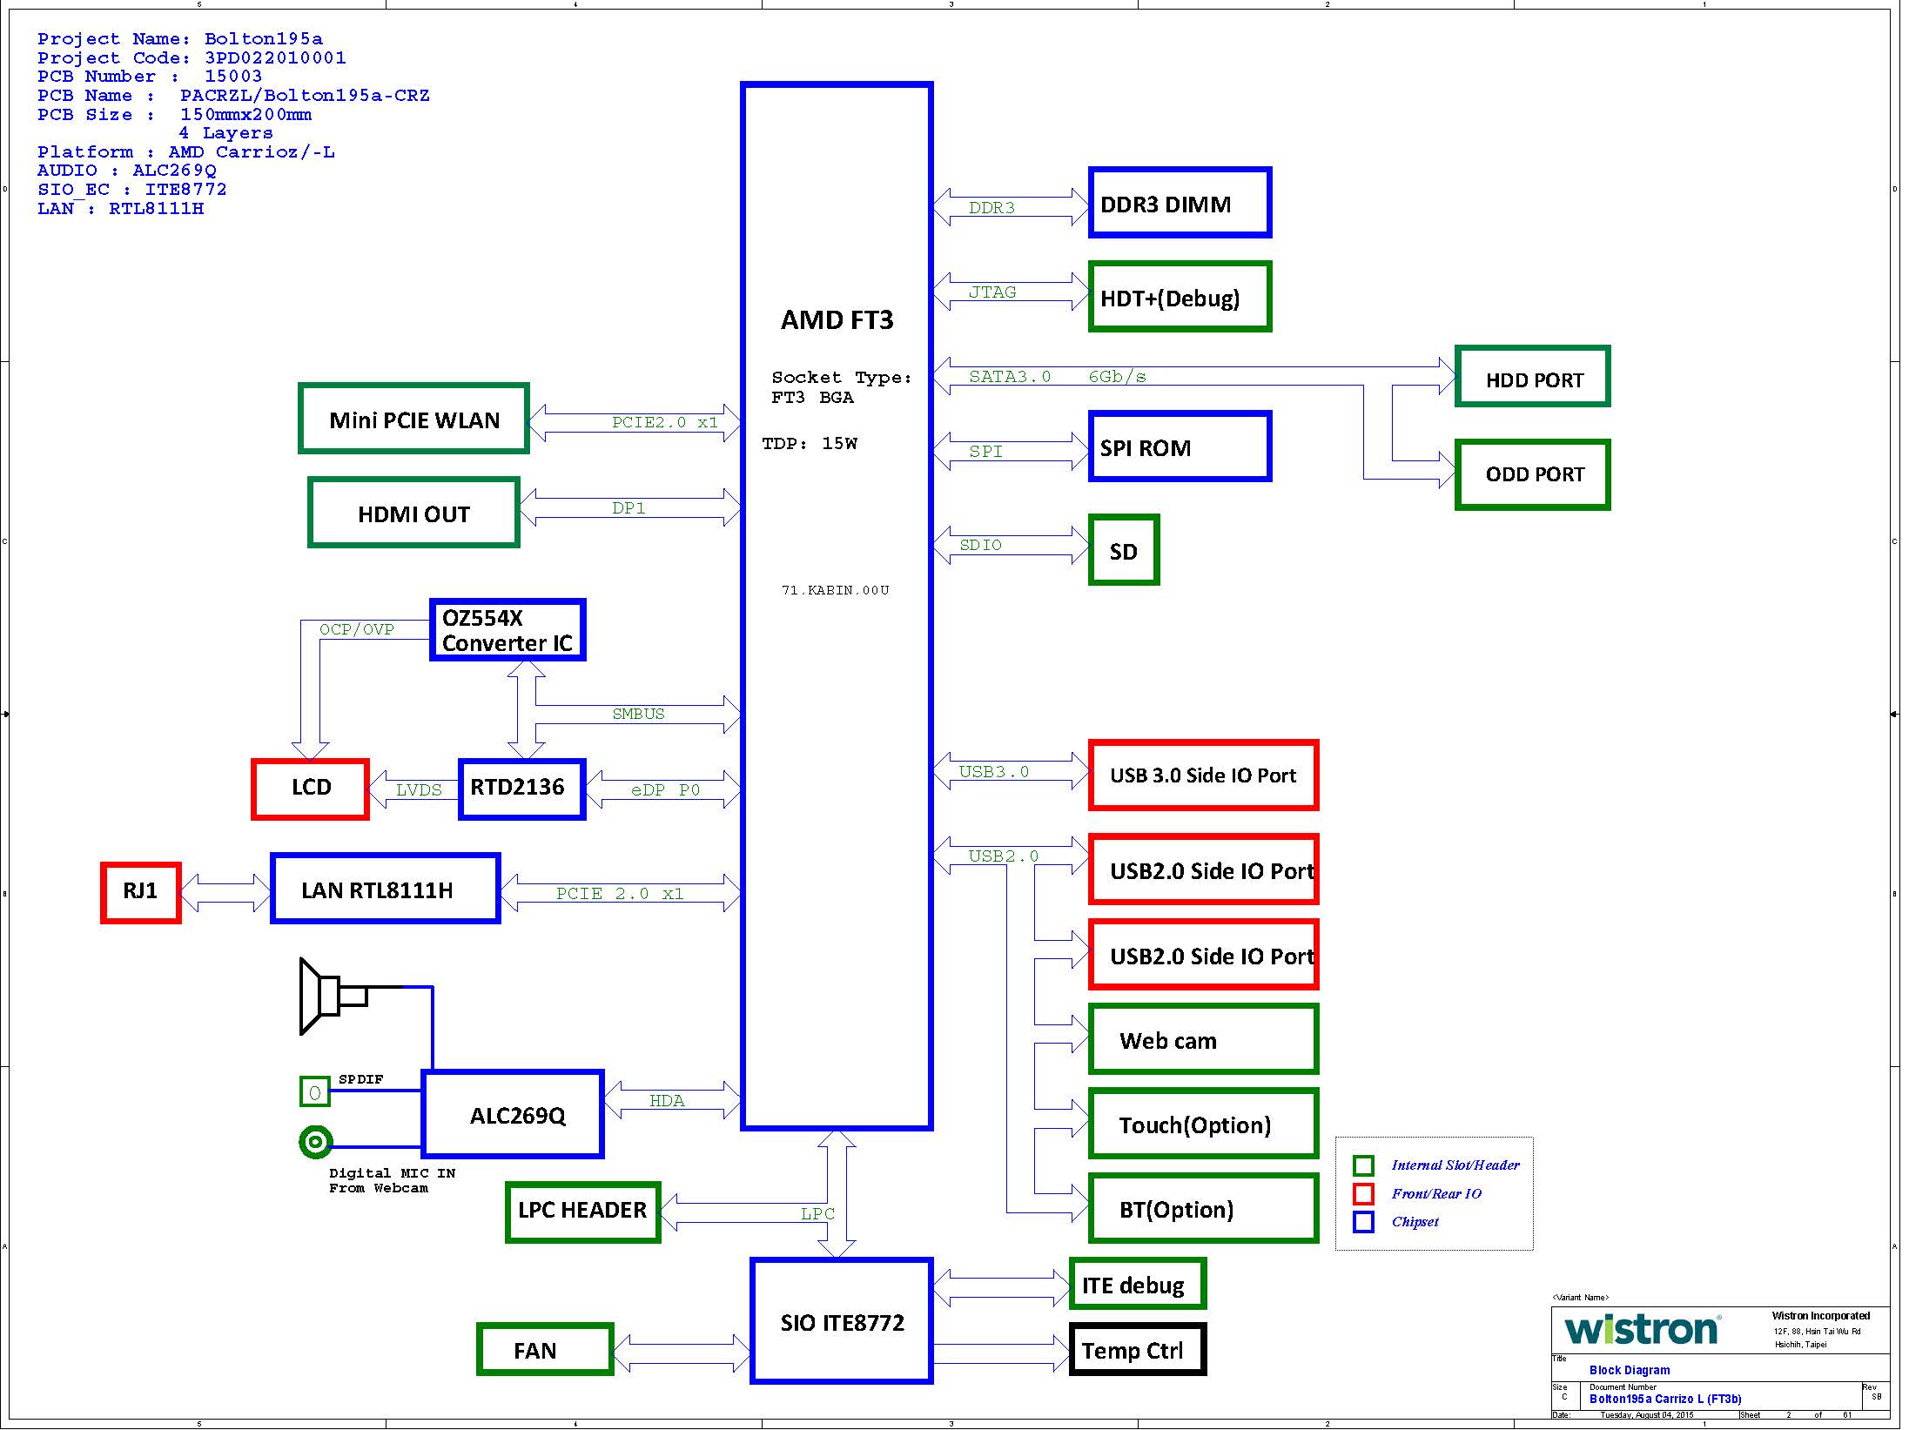This screenshot has height=1430, width=1909.
Task: Click the Block Diagram title text
Action: (x=1630, y=1371)
